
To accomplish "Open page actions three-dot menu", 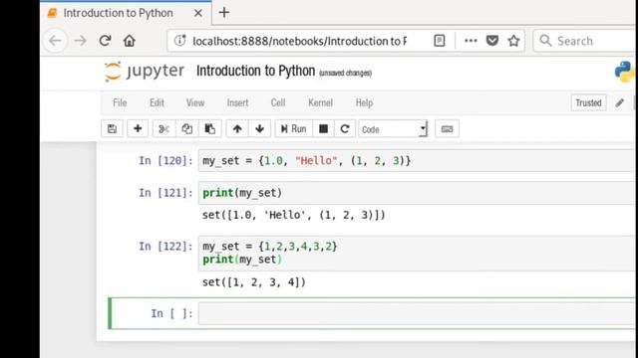I will click(471, 41).
